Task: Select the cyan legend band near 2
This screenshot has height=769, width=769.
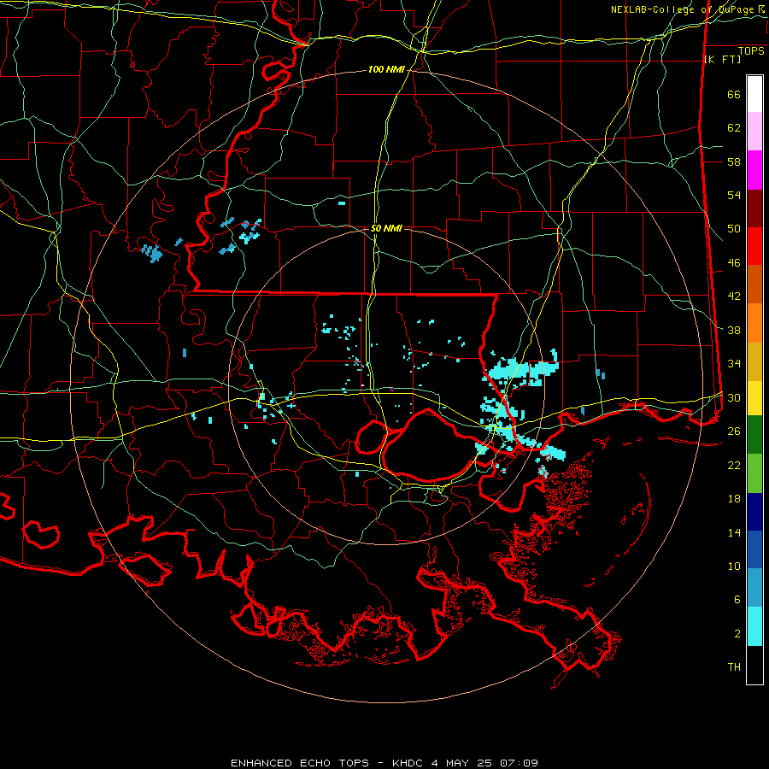Action: pos(754,626)
